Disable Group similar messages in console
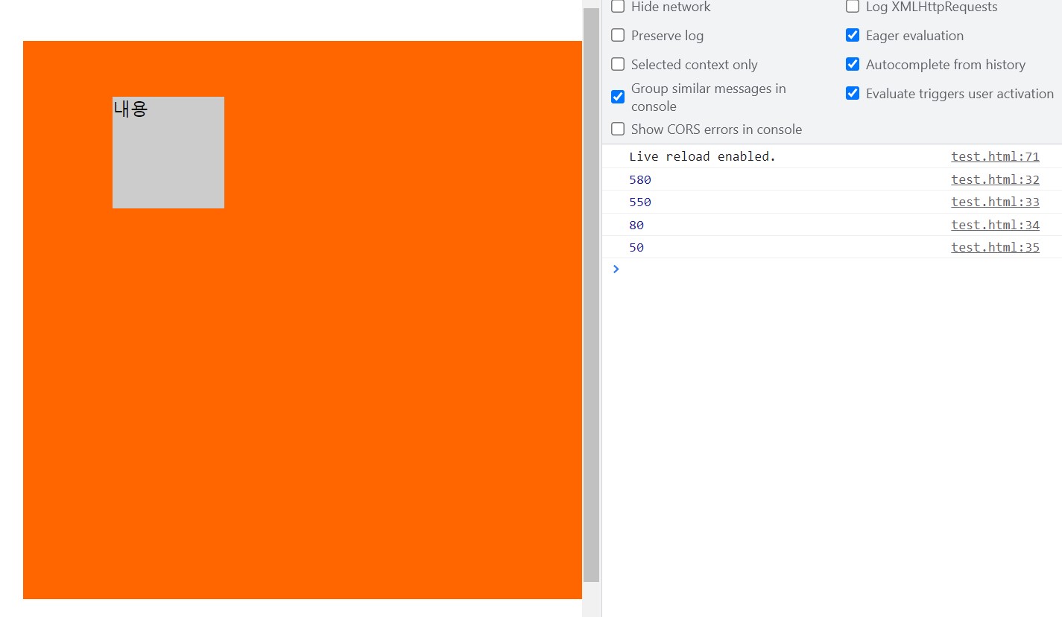This screenshot has width=1062, height=617. tap(618, 97)
